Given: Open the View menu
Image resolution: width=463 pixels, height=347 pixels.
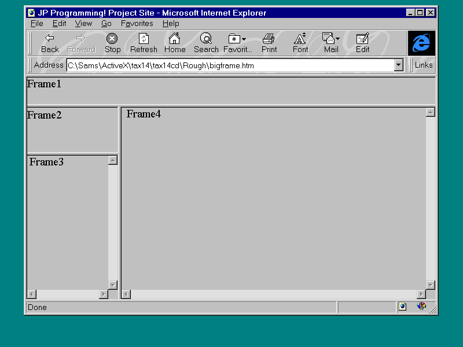Looking at the screenshot, I should point(83,24).
